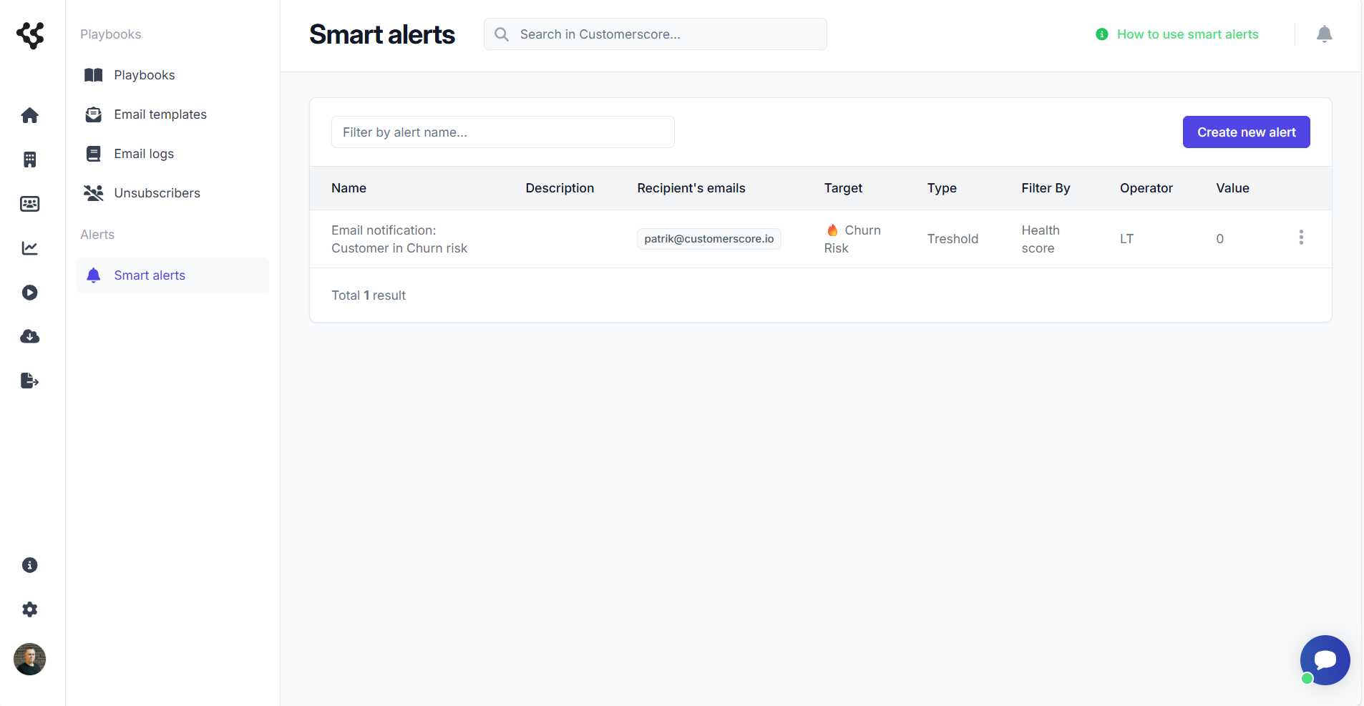Open the notification bell at top right
Image resolution: width=1364 pixels, height=706 pixels.
1325,34
